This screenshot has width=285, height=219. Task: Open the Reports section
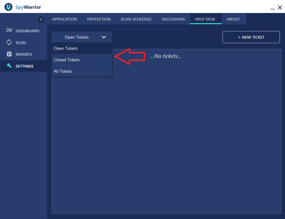24,54
